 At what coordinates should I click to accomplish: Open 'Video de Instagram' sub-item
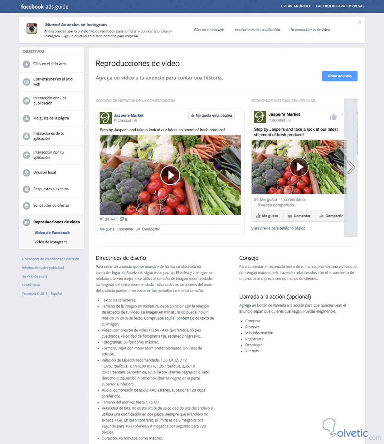(x=51, y=242)
